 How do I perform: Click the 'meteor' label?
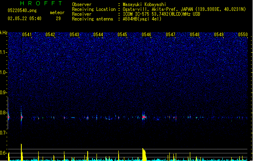pos(57,12)
